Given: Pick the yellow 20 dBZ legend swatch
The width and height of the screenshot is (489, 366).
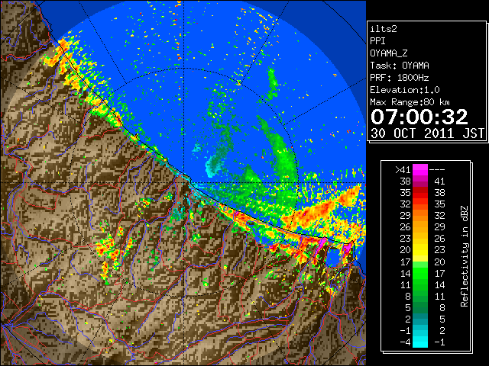Looking at the screenshot, I should pos(420,250).
